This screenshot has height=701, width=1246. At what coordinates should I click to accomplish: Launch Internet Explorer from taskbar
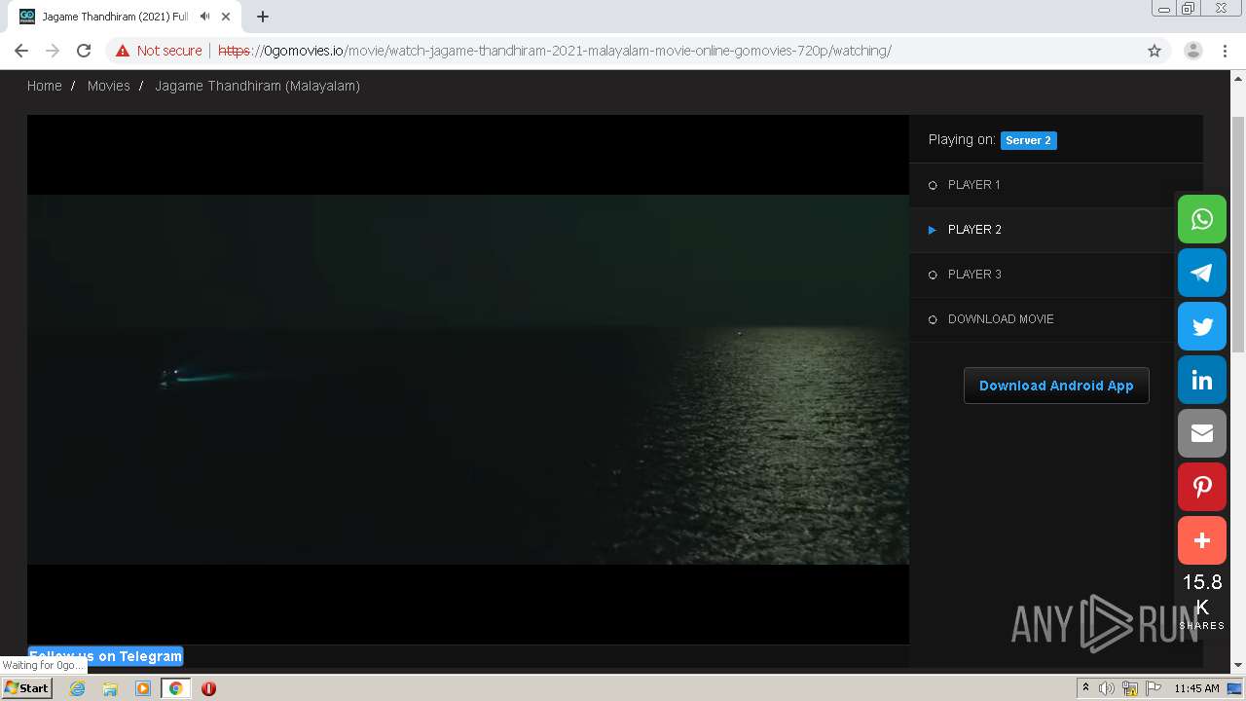click(x=77, y=688)
